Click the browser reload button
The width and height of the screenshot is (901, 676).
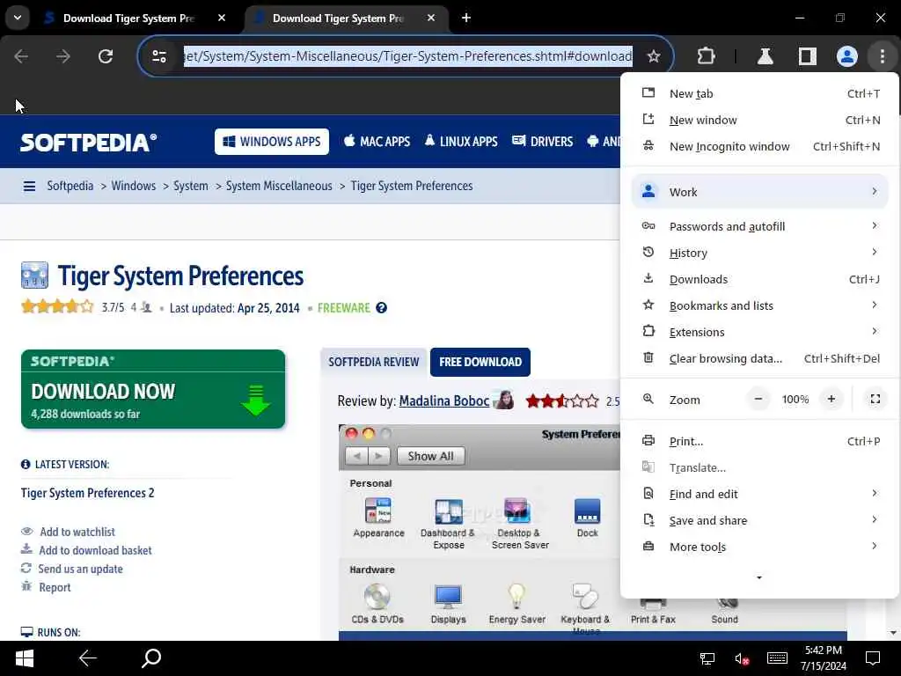(106, 56)
